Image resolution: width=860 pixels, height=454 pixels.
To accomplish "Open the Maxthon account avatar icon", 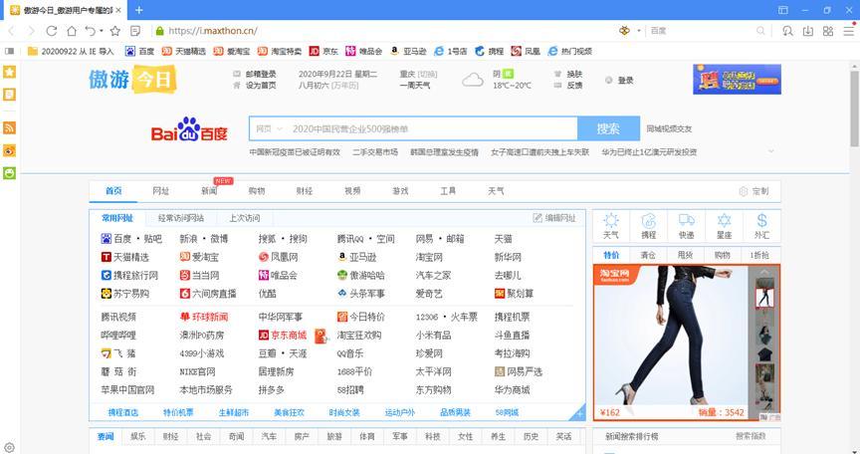I will point(624,31).
